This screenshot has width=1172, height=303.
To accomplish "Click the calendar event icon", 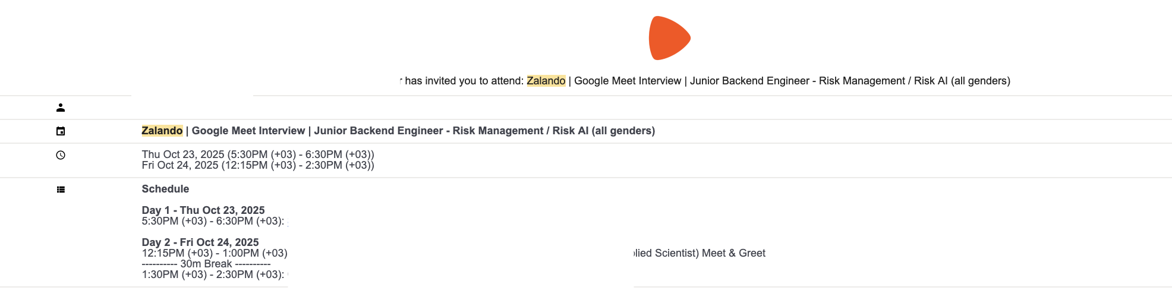I will tap(61, 131).
